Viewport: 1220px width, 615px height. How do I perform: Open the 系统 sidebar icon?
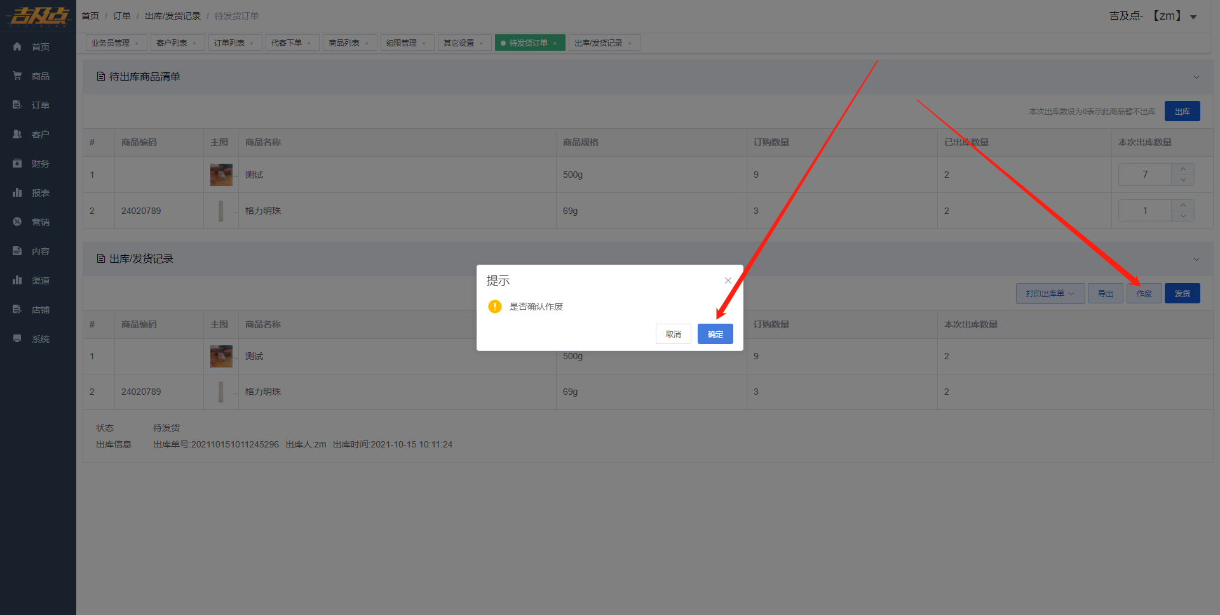pos(17,338)
